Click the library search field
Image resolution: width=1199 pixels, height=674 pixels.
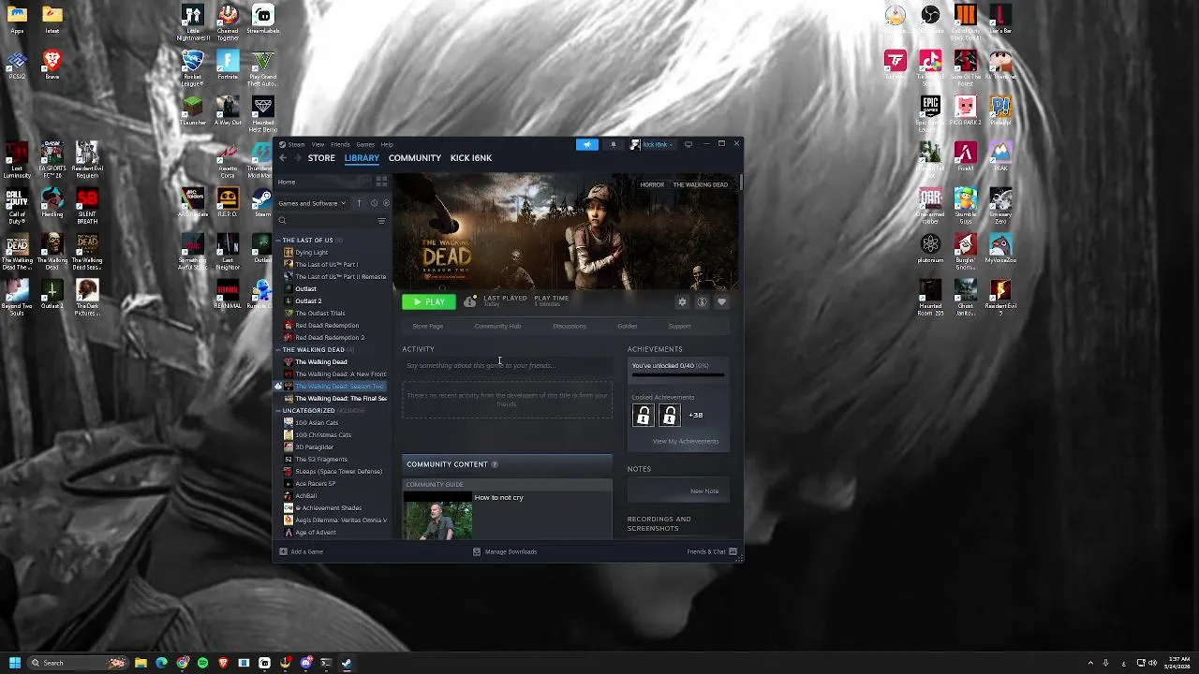pos(324,221)
